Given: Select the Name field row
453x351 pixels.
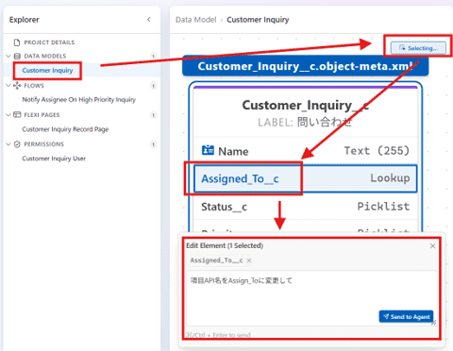Looking at the screenshot, I should (x=306, y=151).
